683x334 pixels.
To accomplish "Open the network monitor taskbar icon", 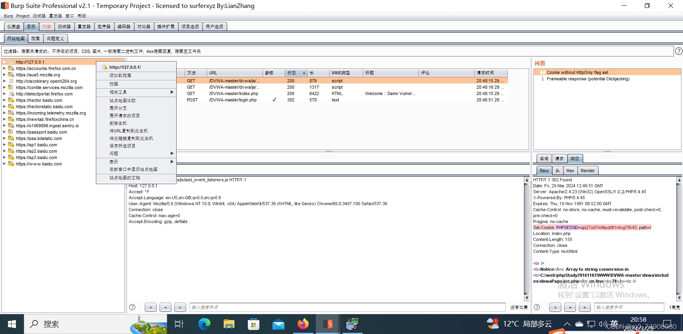I will pos(352,324).
